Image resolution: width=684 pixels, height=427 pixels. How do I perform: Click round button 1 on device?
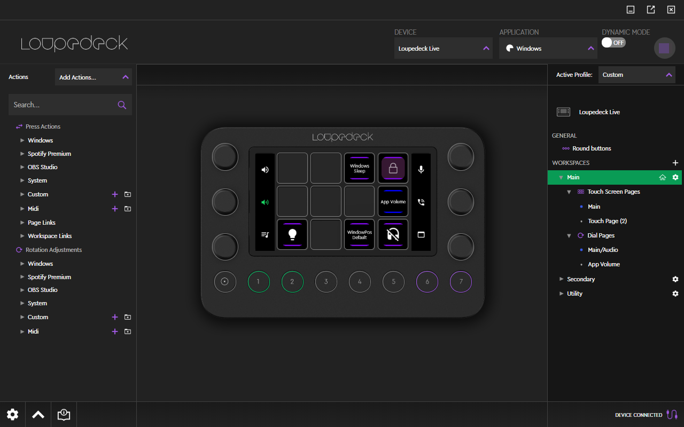[x=259, y=281]
